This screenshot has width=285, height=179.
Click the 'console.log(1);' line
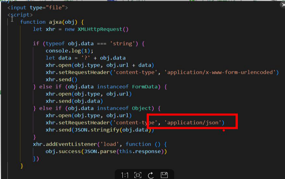click(x=69, y=51)
